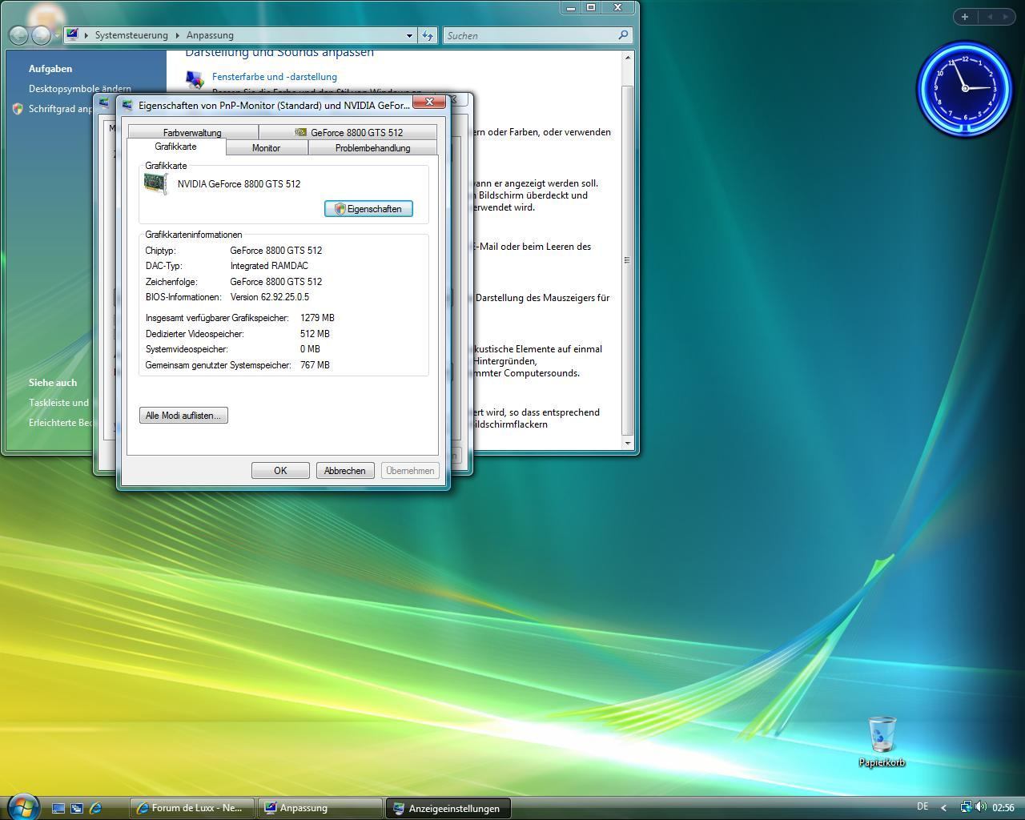Click scroll down arrow in Anpassung window
This screenshot has height=820, width=1025.
pyautogui.click(x=627, y=443)
